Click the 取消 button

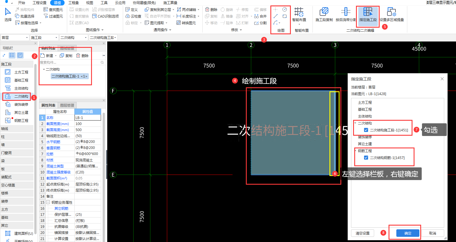pyautogui.click(x=433, y=233)
